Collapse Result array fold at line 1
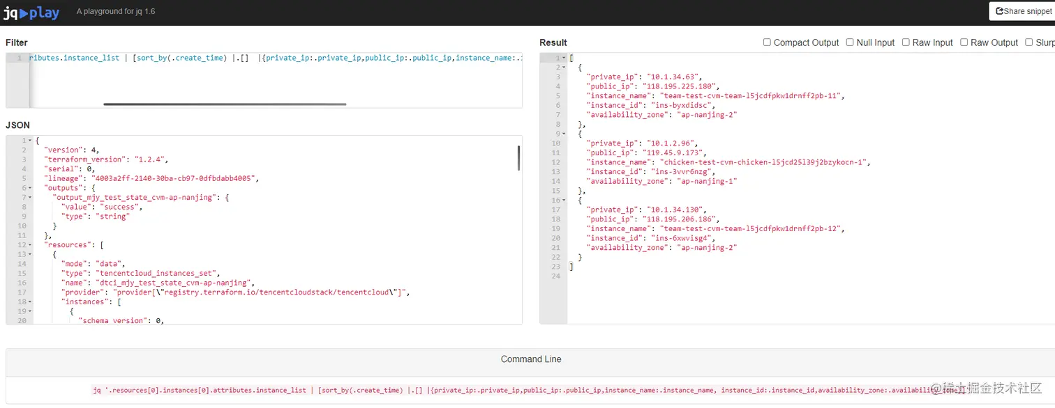The image size is (1055, 408). click(563, 58)
